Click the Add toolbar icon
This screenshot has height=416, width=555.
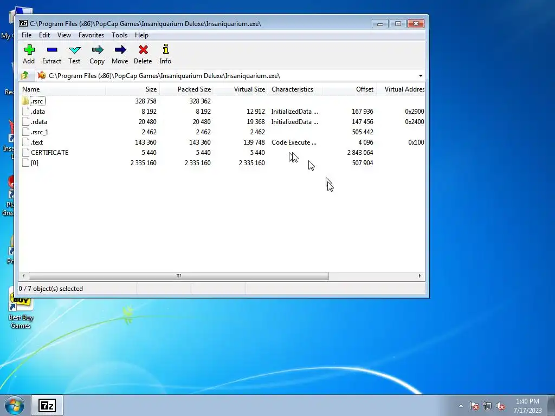point(29,49)
